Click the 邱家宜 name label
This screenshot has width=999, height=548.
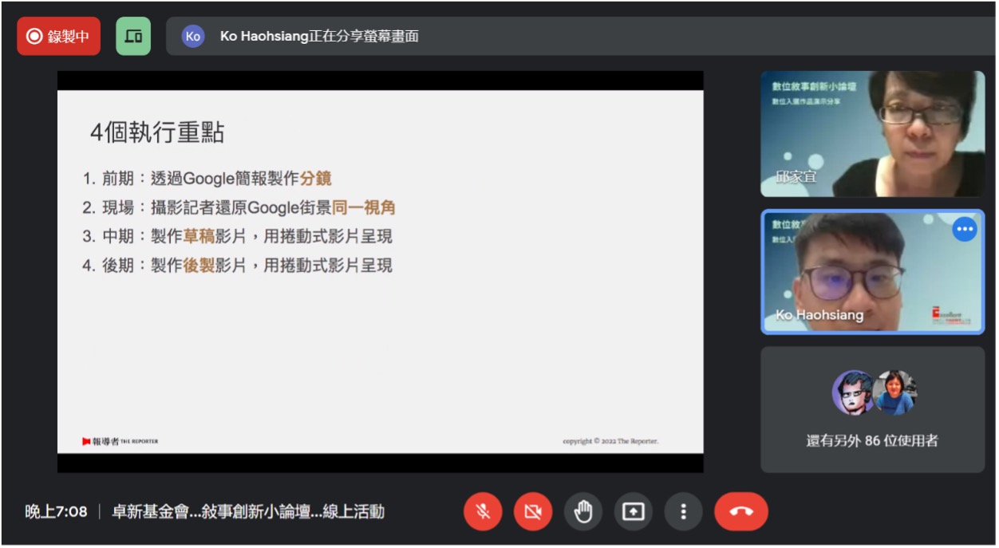[x=796, y=177]
